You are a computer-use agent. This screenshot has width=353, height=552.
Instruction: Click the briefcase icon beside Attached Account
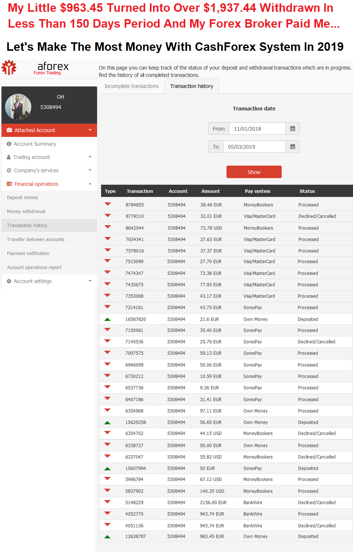click(x=9, y=130)
